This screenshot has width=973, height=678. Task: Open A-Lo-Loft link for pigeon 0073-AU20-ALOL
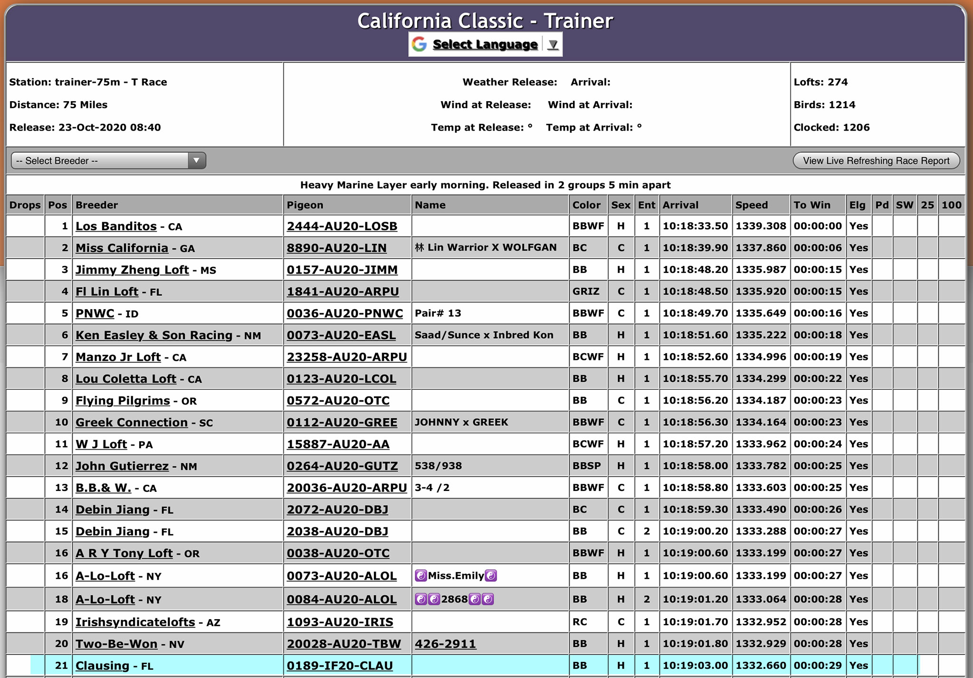pos(105,576)
